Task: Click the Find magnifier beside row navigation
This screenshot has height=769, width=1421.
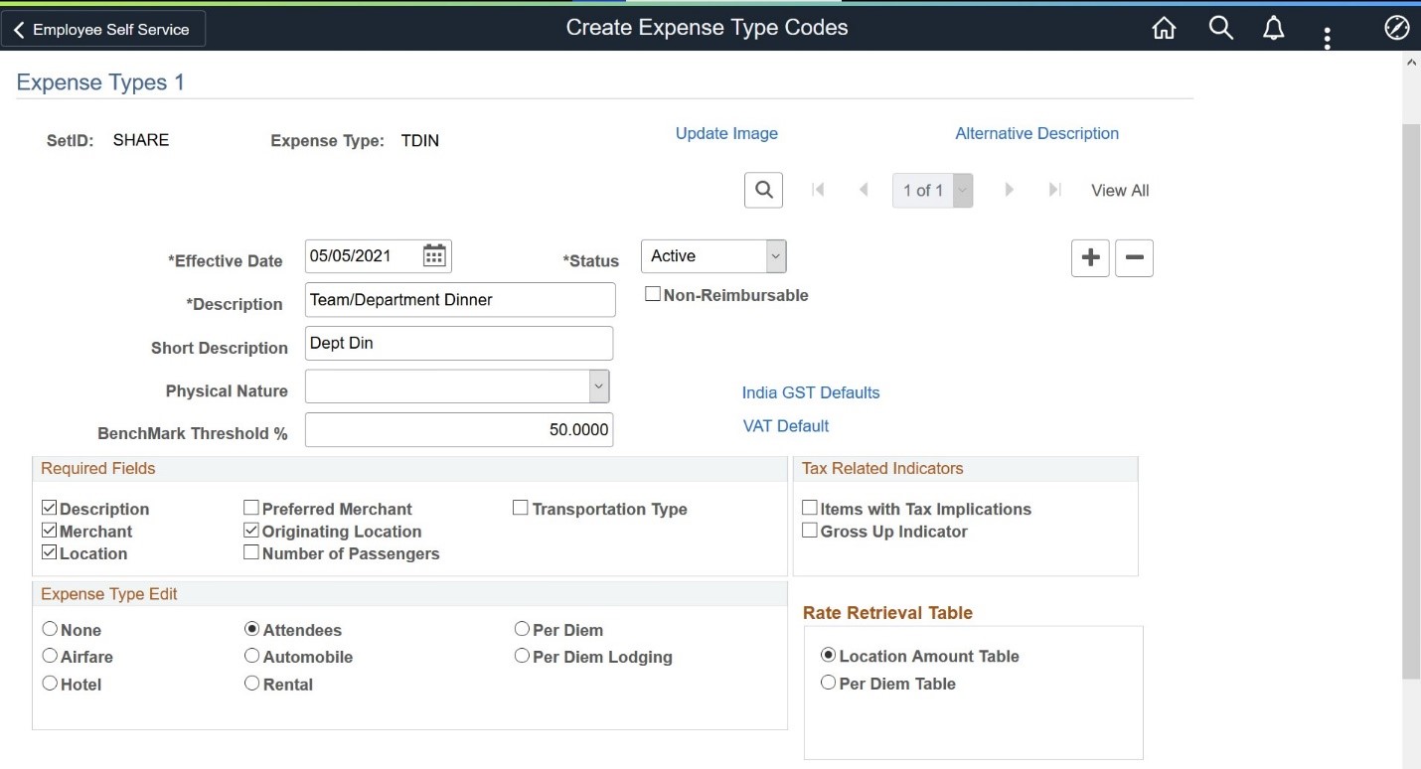Action: [763, 191]
